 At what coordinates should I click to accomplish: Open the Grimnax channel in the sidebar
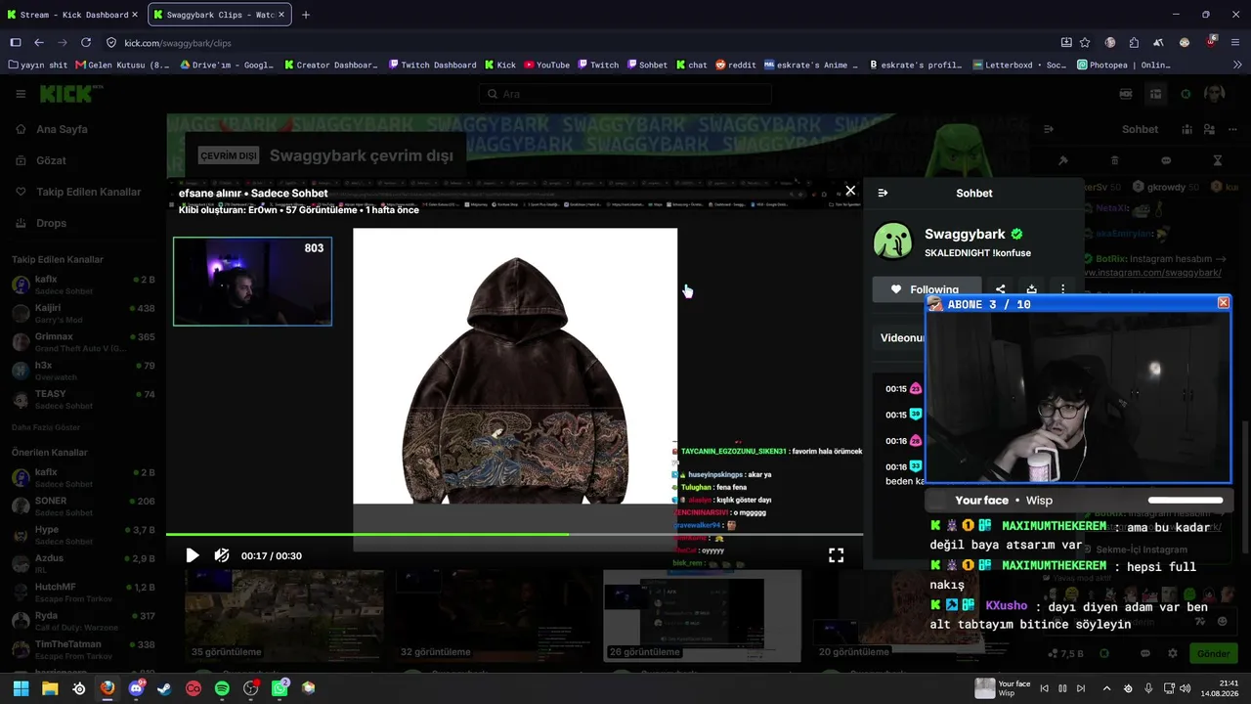(x=83, y=341)
